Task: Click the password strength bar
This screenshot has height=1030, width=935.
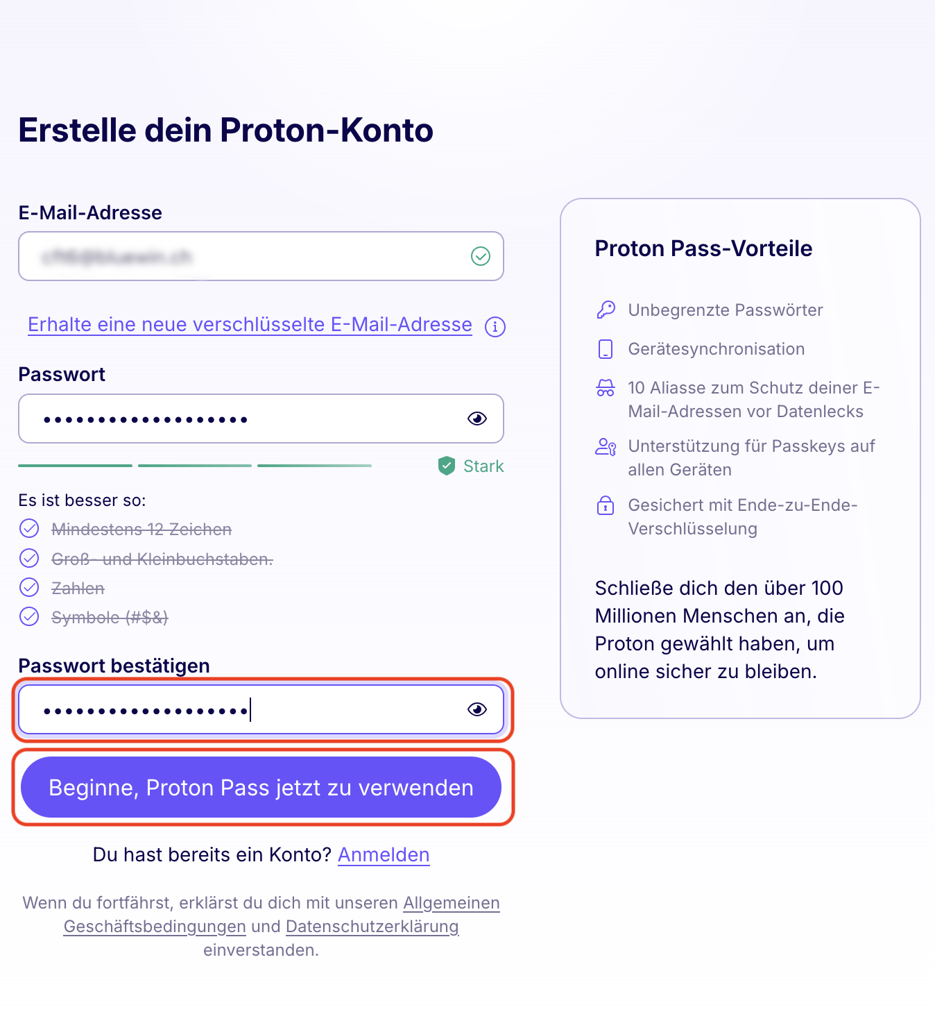Action: [x=195, y=466]
